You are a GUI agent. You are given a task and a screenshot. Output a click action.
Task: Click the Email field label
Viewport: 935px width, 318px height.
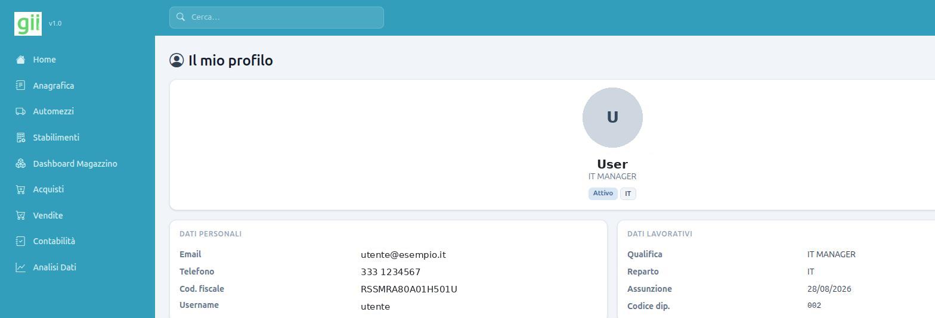pyautogui.click(x=190, y=254)
